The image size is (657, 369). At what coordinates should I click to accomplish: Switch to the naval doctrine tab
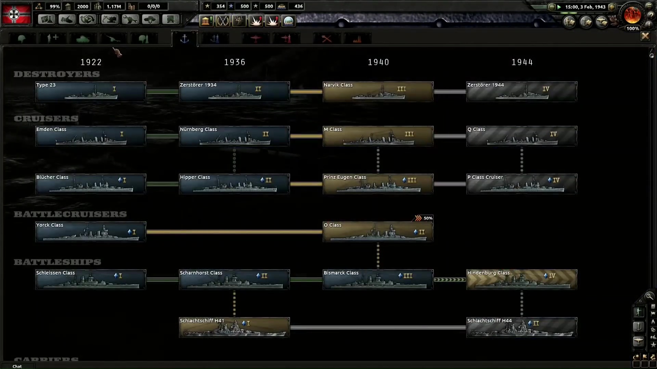[x=215, y=38]
